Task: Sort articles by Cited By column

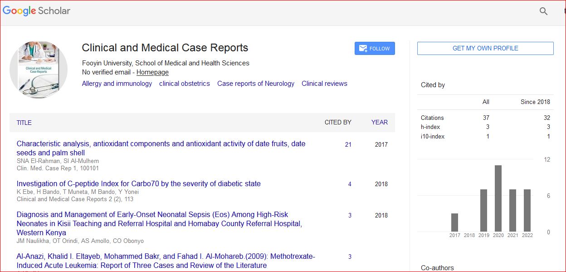Action: [338, 122]
